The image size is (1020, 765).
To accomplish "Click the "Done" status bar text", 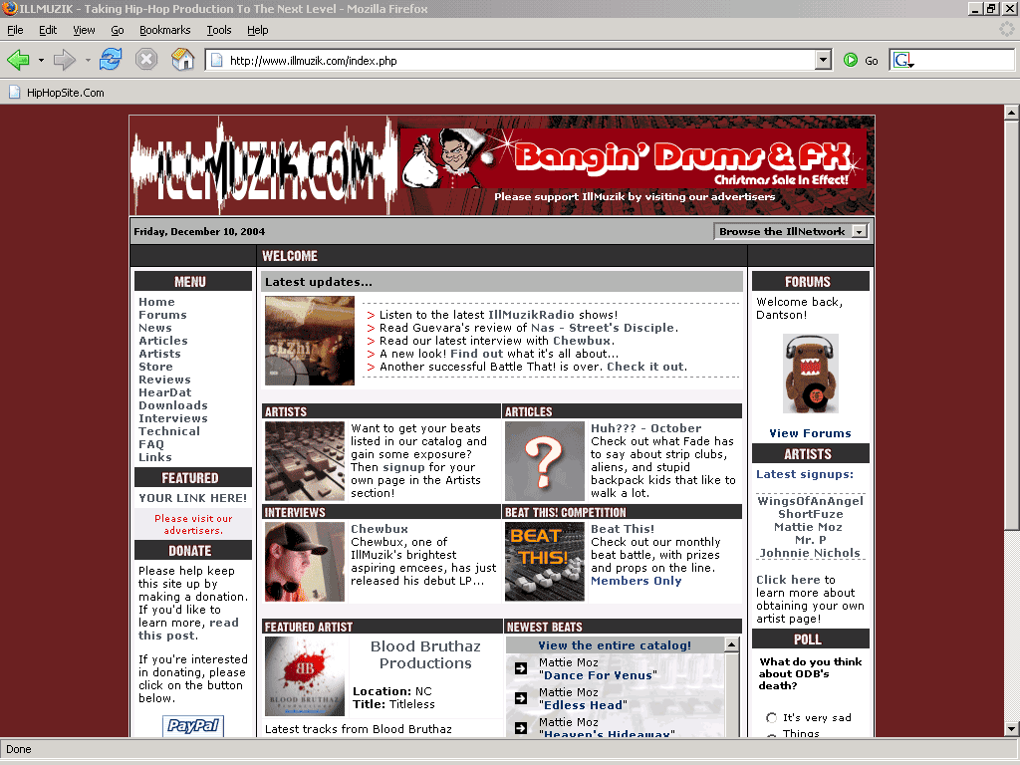I will 19,749.
